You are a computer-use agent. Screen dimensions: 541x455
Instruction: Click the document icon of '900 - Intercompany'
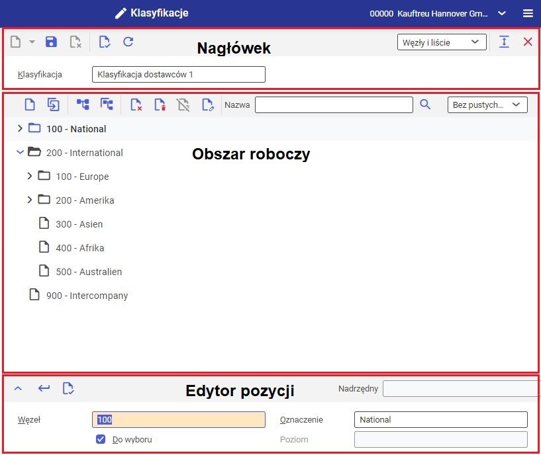tap(34, 294)
